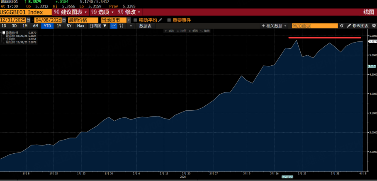
Task: Open the 96) 选项 dropdown
Action: pyautogui.click(x=102, y=12)
